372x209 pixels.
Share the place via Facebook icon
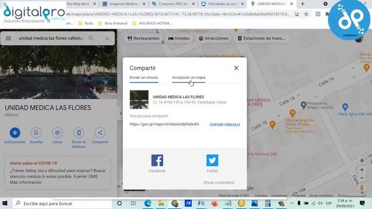(x=157, y=160)
